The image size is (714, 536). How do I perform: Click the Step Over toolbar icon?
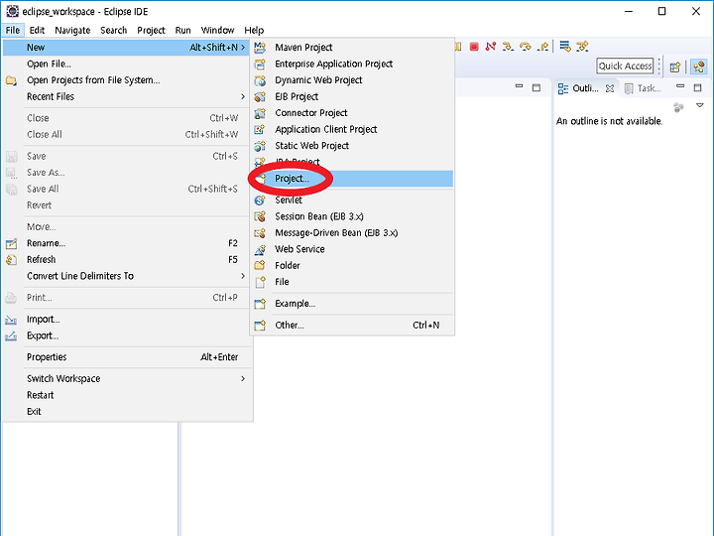(526, 47)
